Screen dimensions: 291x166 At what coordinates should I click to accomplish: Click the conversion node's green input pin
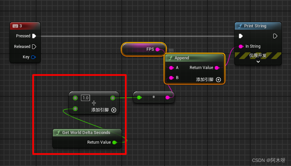pyautogui.click(x=139, y=98)
